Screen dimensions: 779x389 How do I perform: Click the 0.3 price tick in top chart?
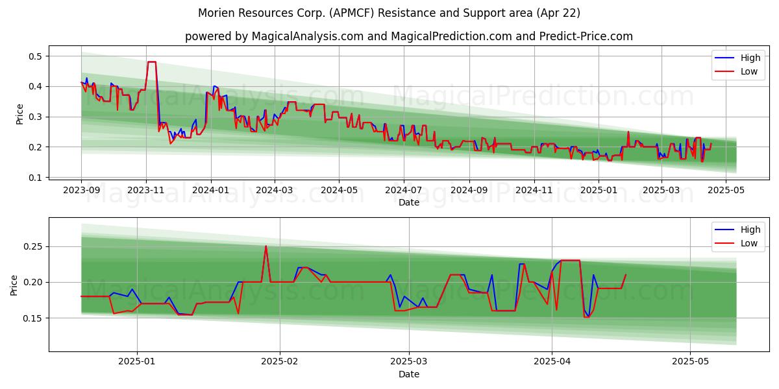[x=36, y=117]
